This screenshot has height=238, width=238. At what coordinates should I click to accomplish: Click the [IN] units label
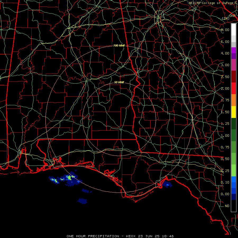[226, 18]
